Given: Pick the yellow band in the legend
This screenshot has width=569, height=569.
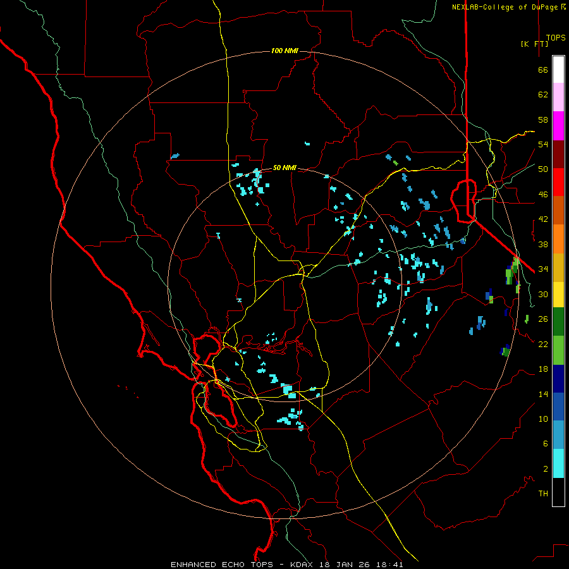Looking at the screenshot, I should pos(558,295).
